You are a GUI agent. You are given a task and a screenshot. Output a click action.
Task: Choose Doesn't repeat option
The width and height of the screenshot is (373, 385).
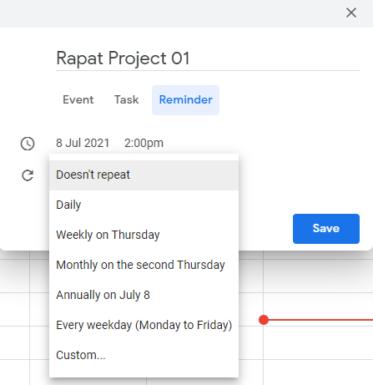pyautogui.click(x=144, y=175)
